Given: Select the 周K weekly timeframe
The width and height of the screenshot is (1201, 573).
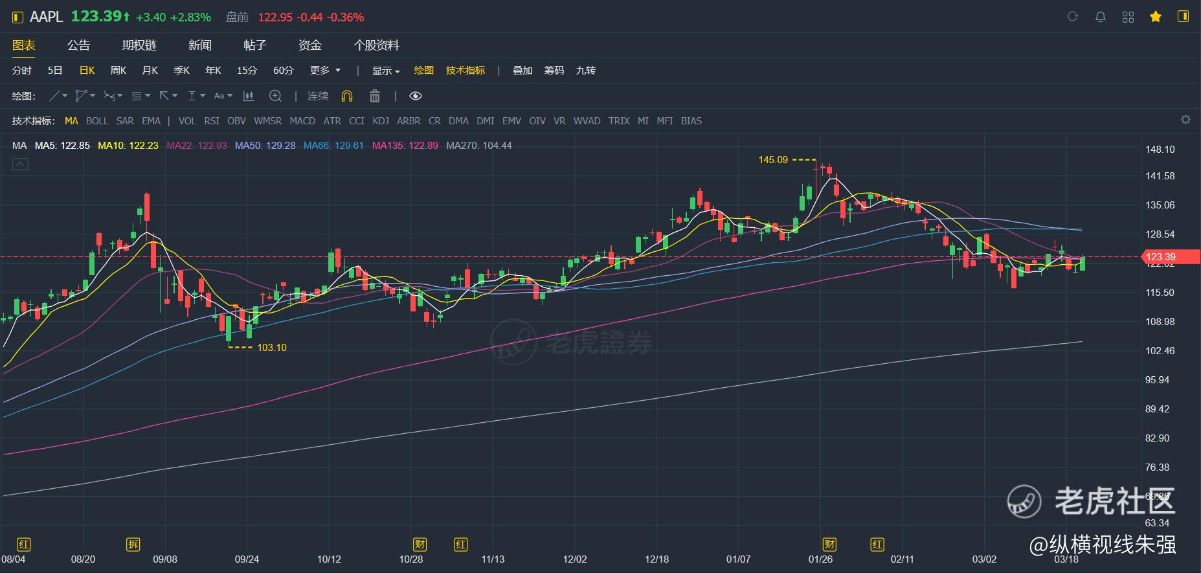Looking at the screenshot, I should (118, 70).
